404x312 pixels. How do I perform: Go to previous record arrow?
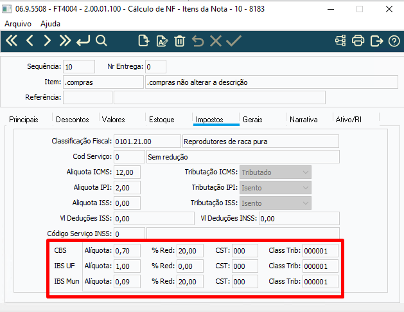coord(30,41)
